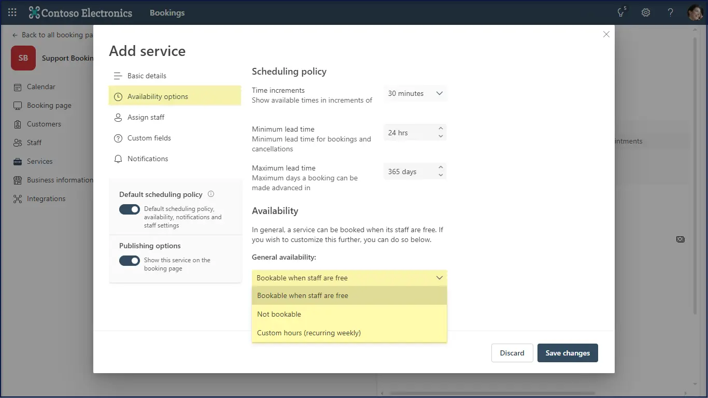Screen dimensions: 708x398
Task: Click the user profile avatar
Action: (695, 12)
